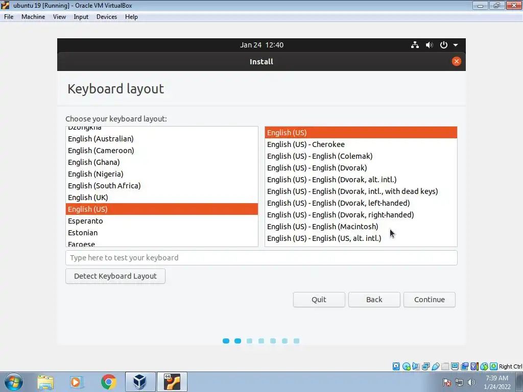Open the View menu
The image size is (523, 392).
[59, 17]
